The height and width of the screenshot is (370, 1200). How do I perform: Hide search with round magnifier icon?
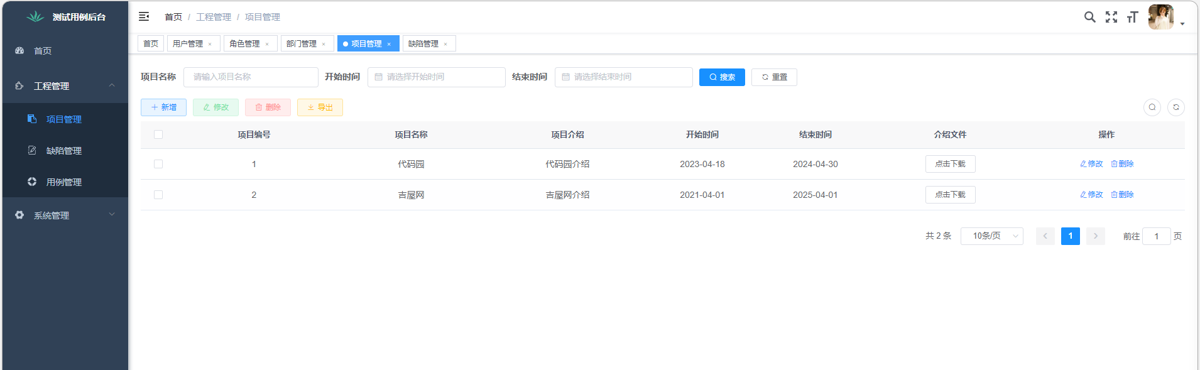(x=1152, y=107)
